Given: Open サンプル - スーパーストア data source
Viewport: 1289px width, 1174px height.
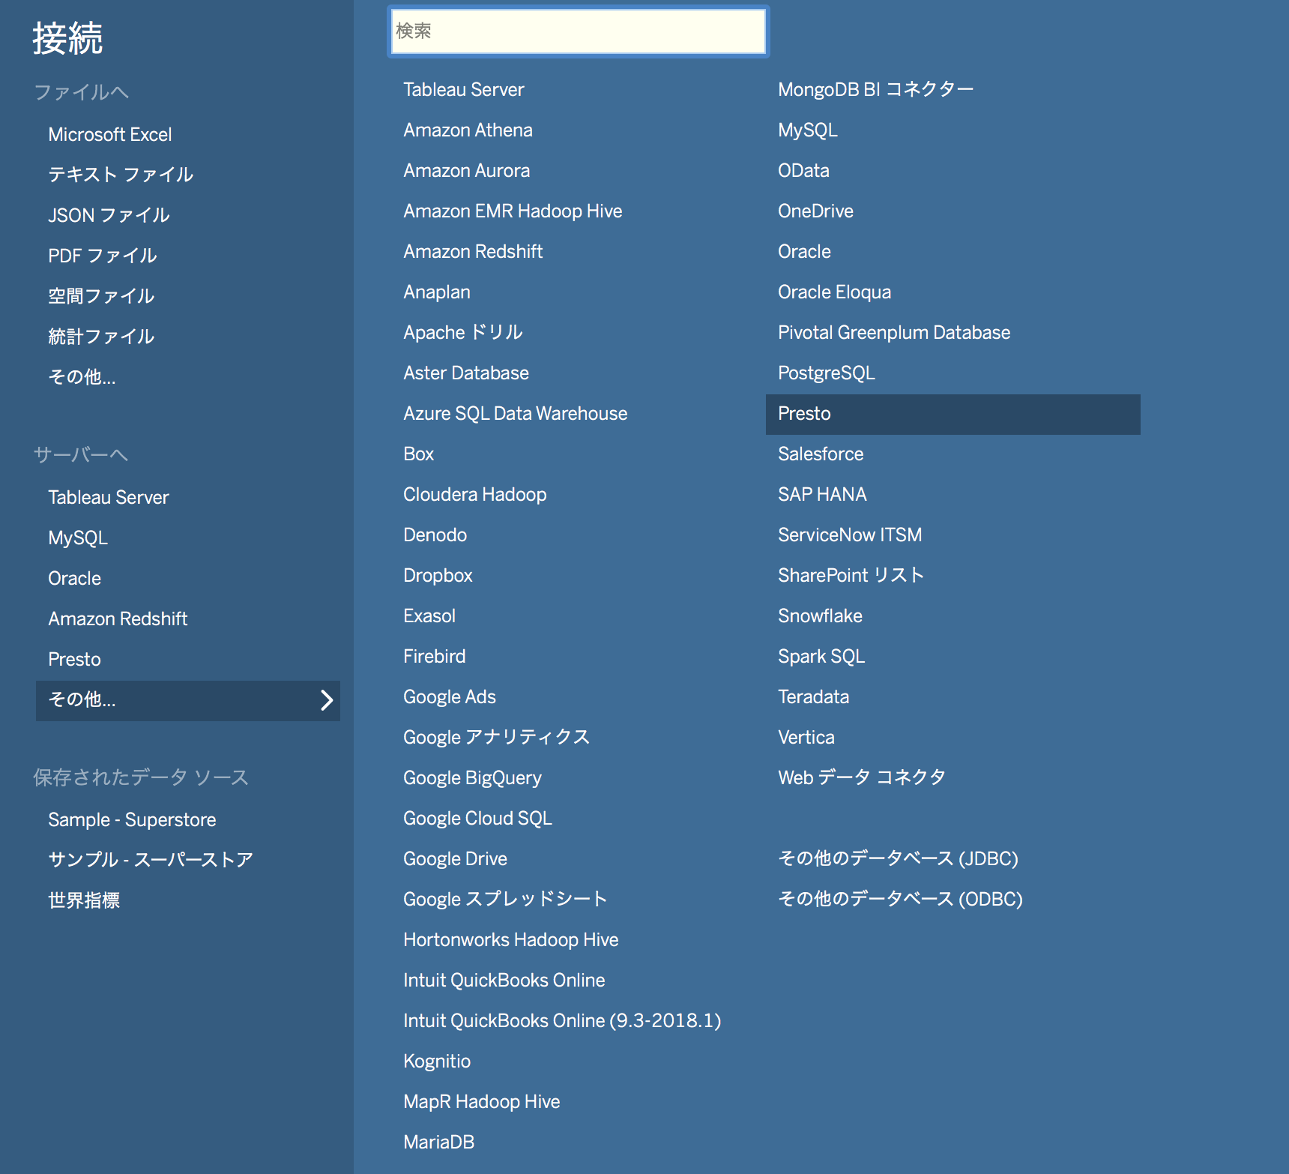Looking at the screenshot, I should point(151,860).
